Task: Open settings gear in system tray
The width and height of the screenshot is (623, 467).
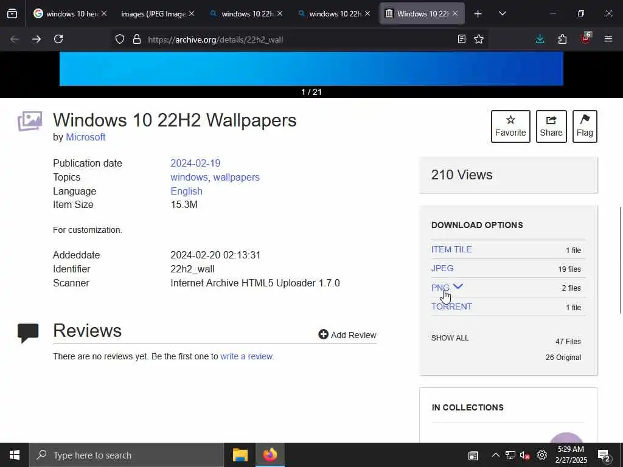Action: 542,455
